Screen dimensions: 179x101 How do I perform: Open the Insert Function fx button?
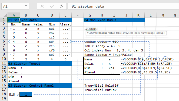(62, 6)
